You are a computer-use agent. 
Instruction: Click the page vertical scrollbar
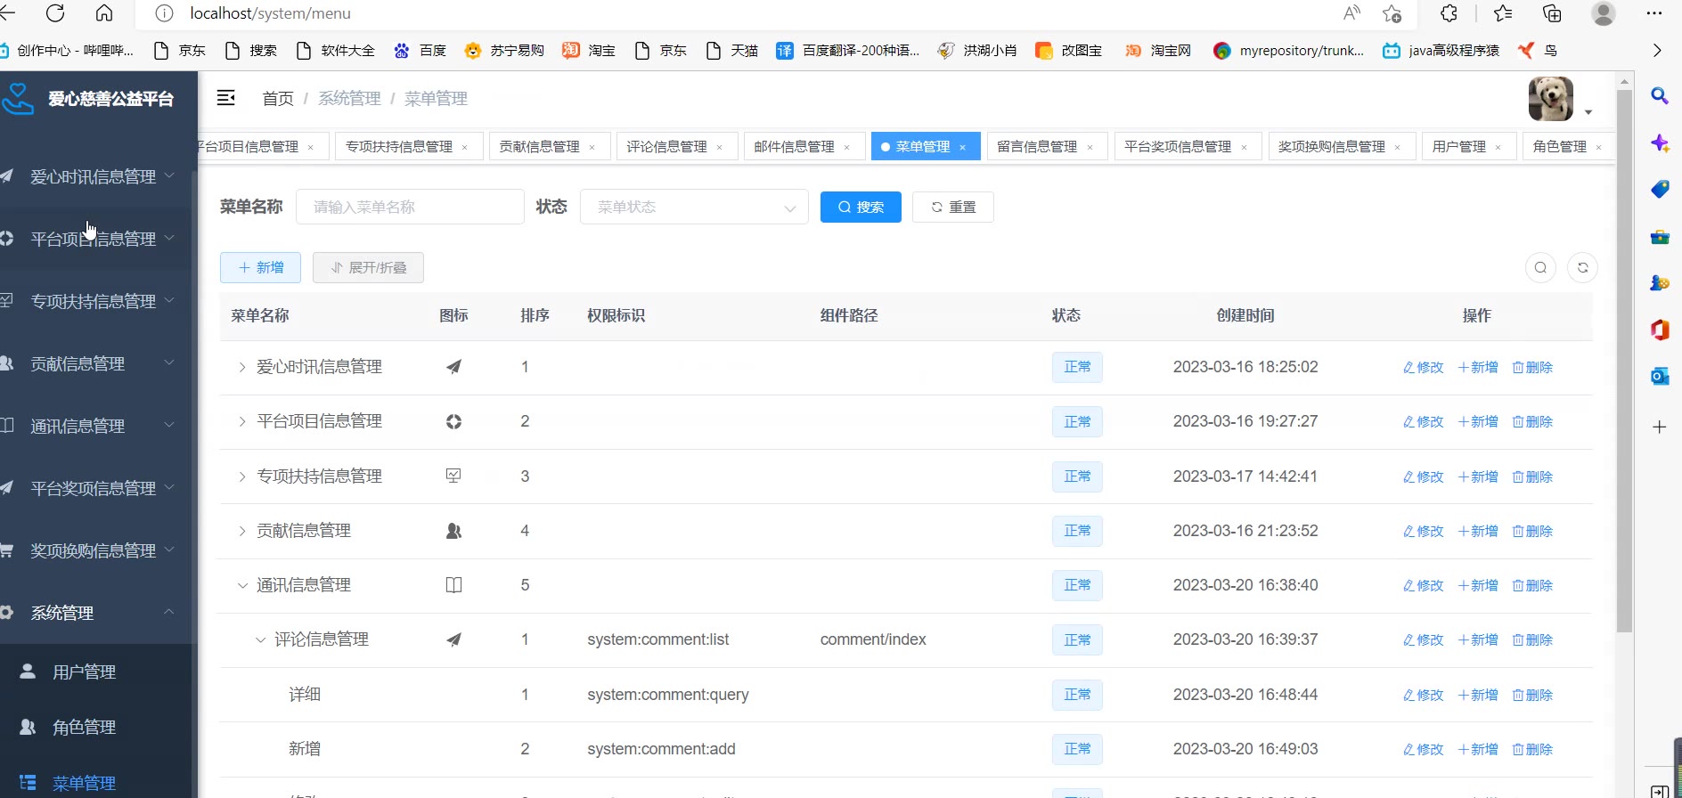pyautogui.click(x=1624, y=361)
